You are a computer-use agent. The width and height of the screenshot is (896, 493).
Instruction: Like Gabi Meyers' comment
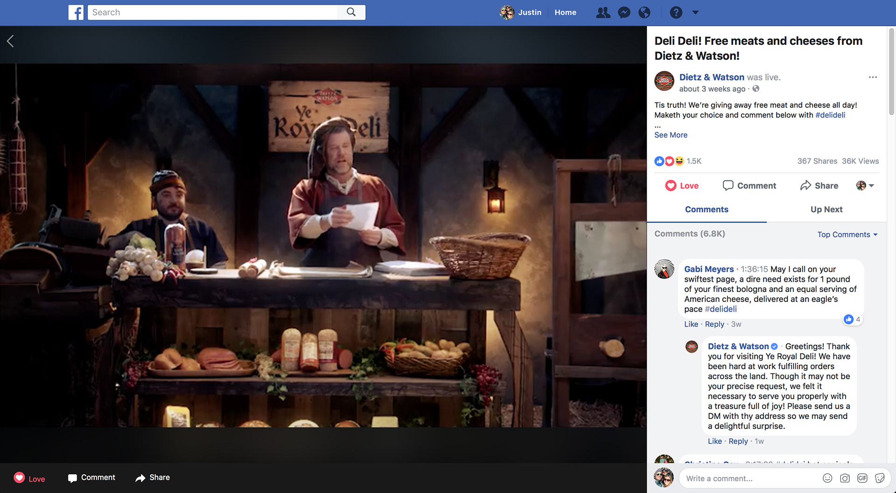click(691, 324)
